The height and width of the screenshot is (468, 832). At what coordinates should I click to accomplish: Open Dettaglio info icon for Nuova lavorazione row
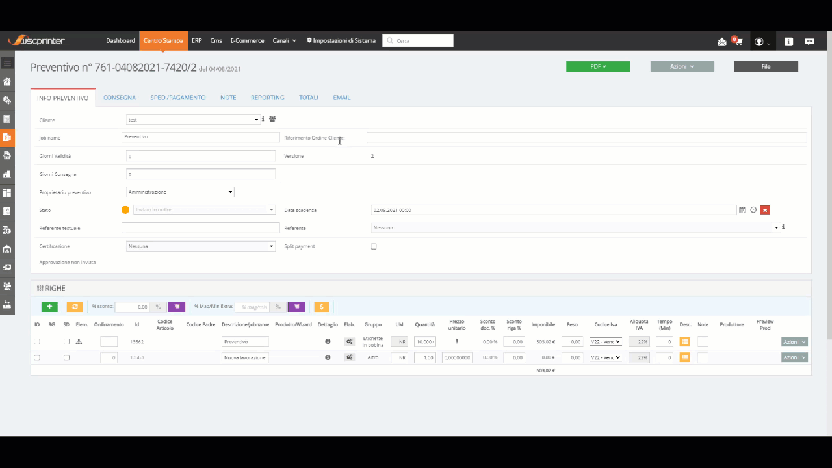pyautogui.click(x=328, y=357)
